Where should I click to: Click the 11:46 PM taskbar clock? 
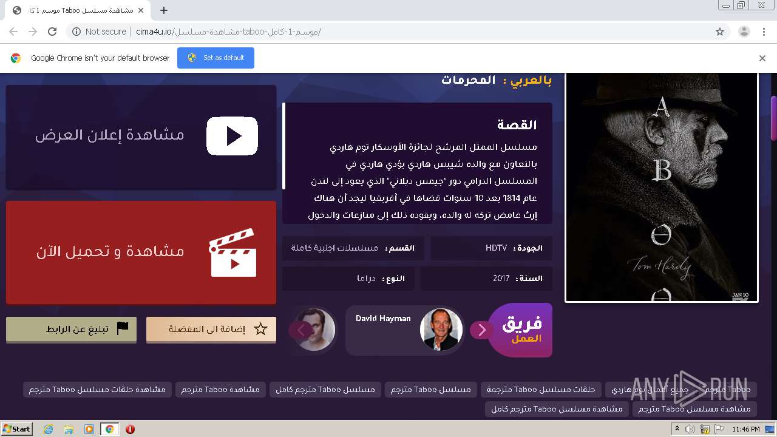(746, 429)
